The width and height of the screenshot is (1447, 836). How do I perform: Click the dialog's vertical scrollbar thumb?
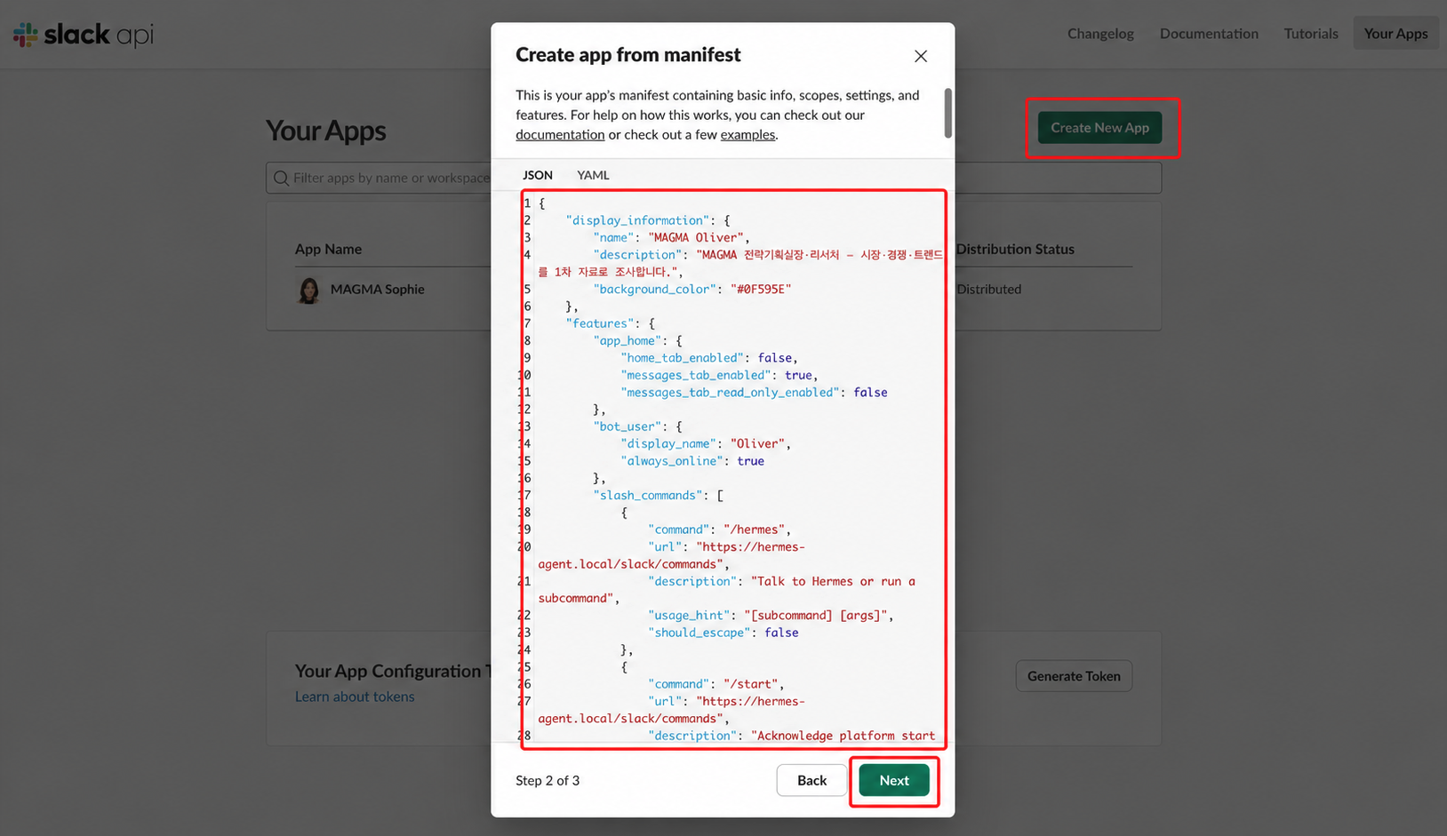click(947, 113)
